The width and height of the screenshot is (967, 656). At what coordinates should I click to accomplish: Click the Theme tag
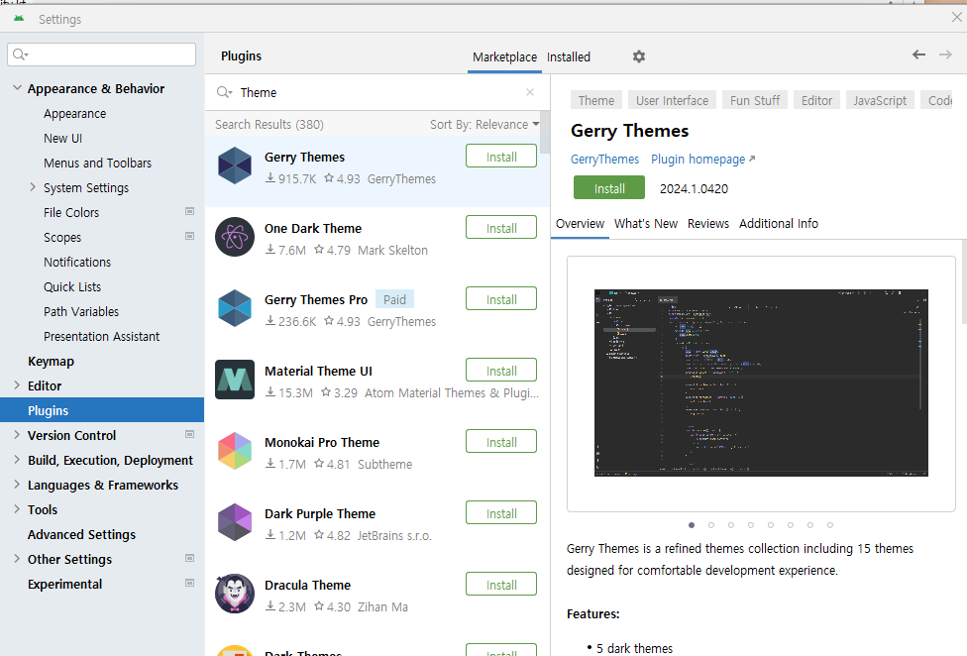point(595,100)
